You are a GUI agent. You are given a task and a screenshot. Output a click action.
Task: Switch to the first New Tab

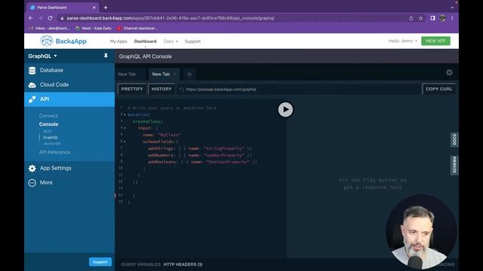[127, 74]
